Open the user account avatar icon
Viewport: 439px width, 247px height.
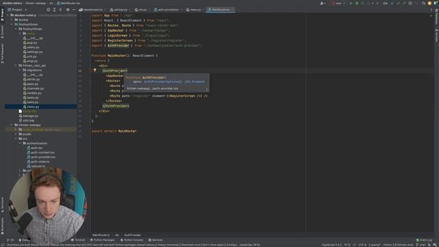429,3
